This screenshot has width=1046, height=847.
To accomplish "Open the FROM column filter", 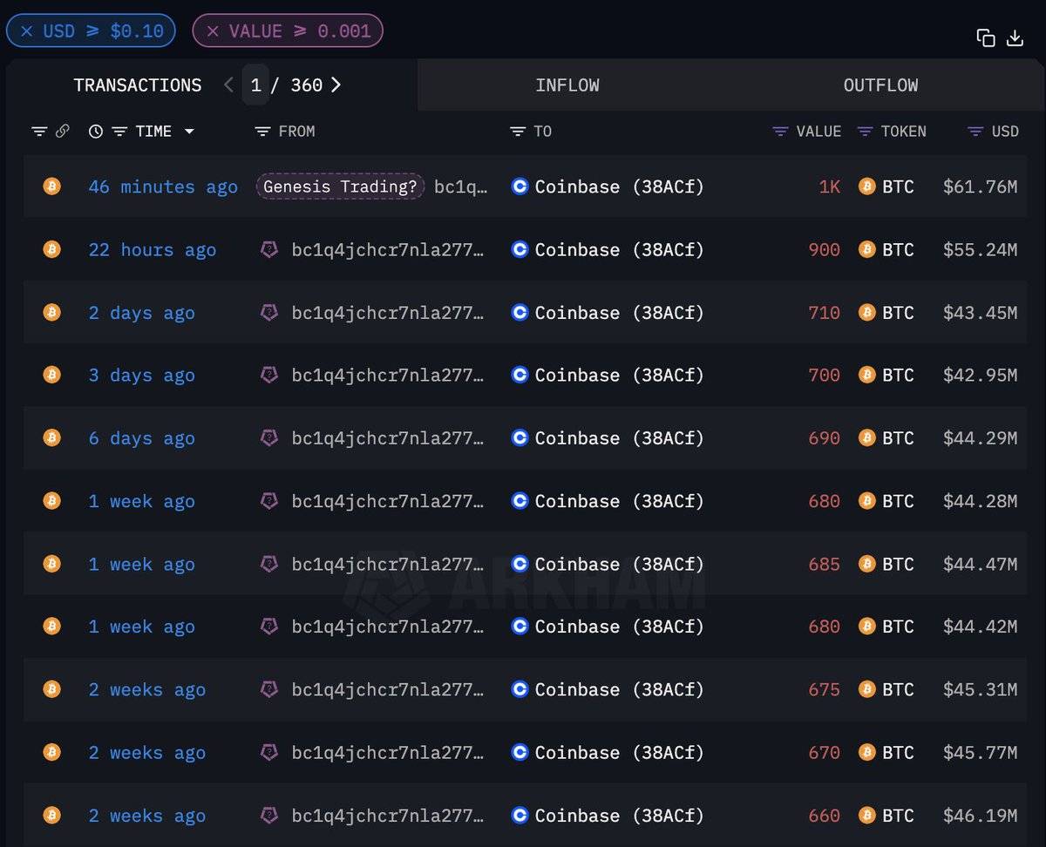I will click(x=262, y=132).
